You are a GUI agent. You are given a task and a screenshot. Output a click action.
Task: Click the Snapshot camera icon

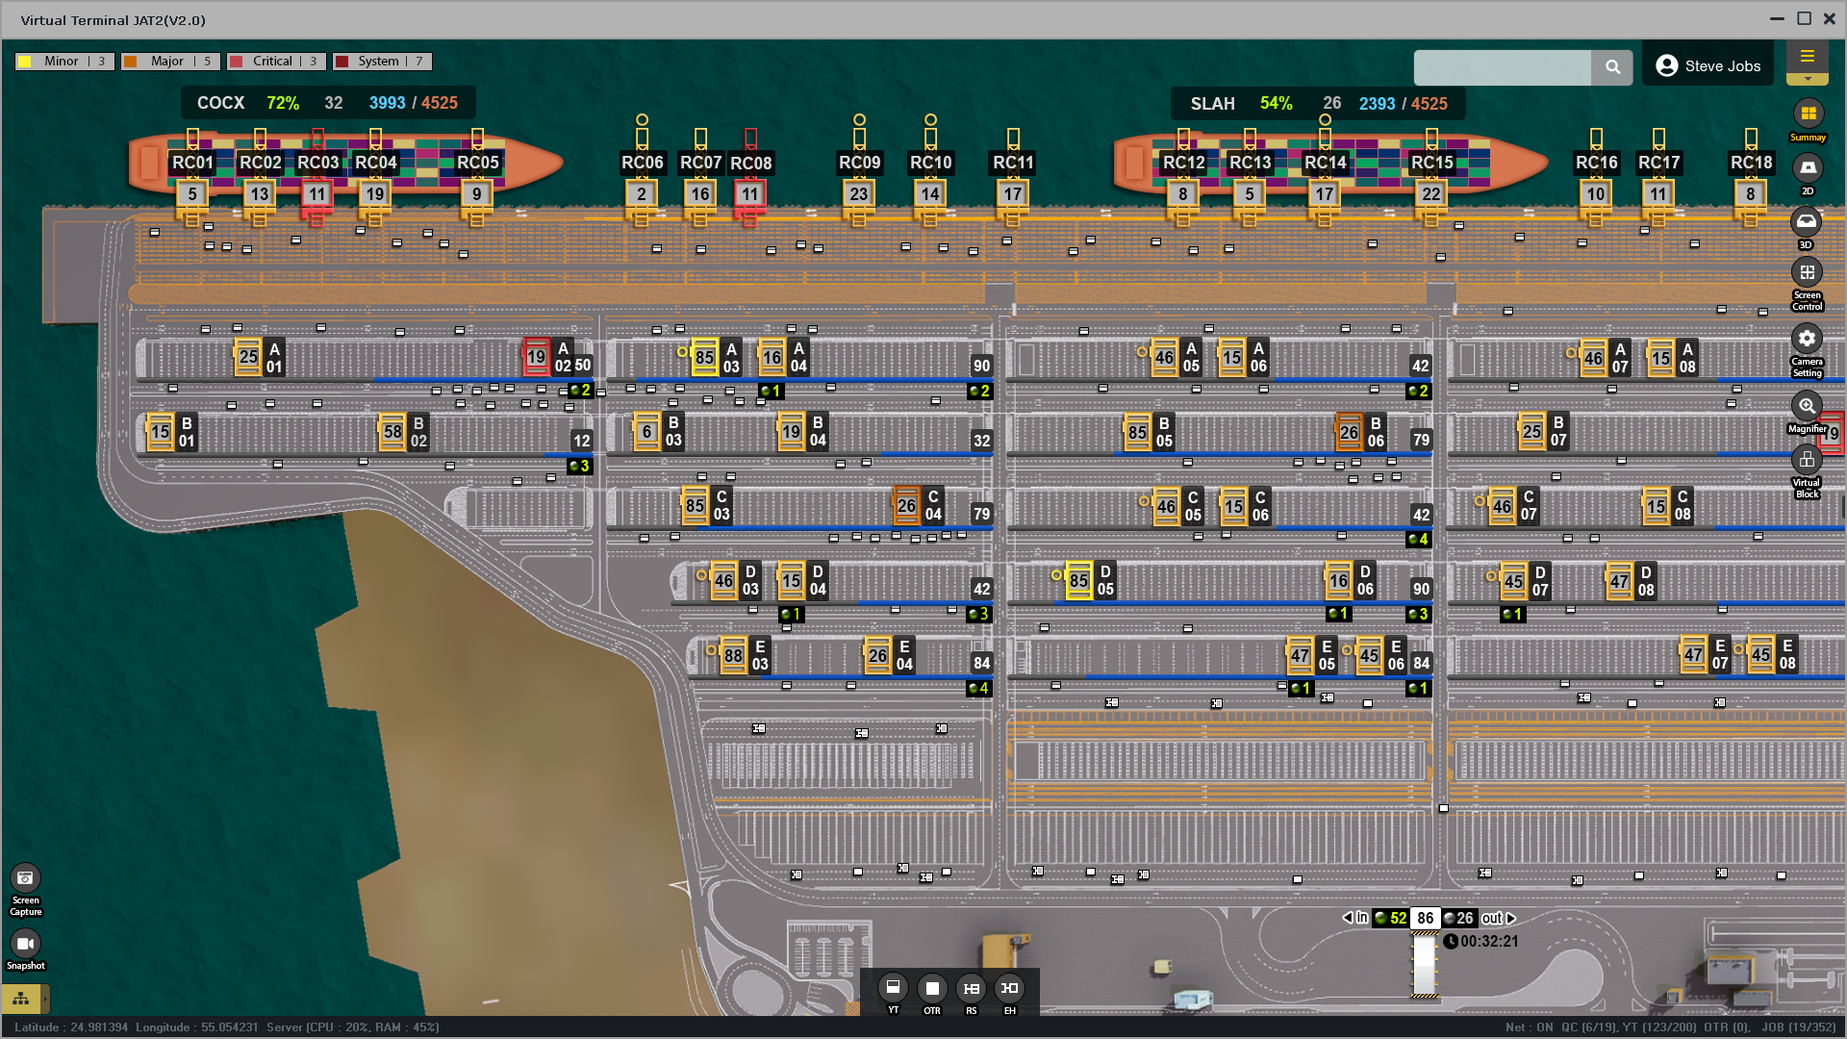(x=25, y=944)
